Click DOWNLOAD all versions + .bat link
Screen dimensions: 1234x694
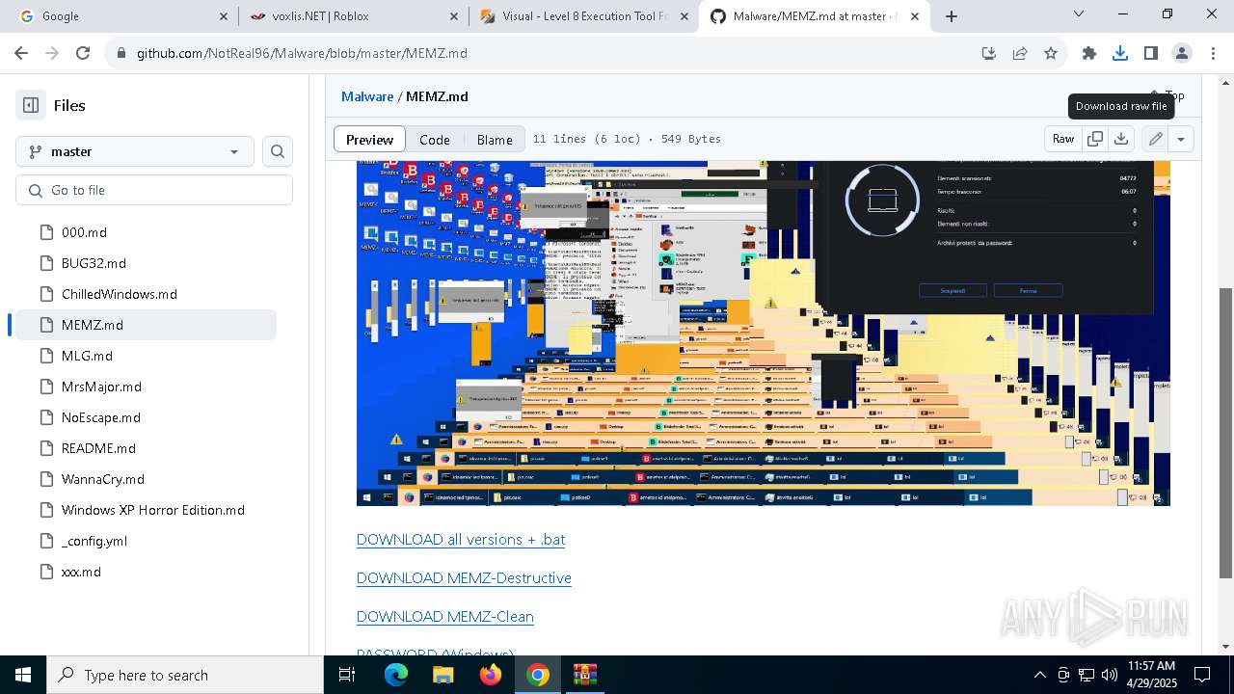click(x=461, y=540)
